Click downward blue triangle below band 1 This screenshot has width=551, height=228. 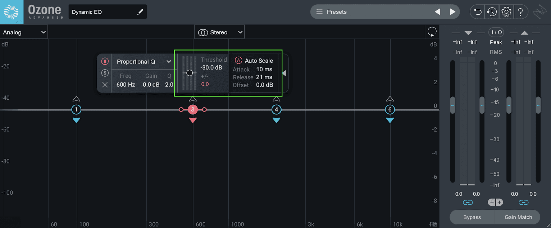click(x=76, y=120)
